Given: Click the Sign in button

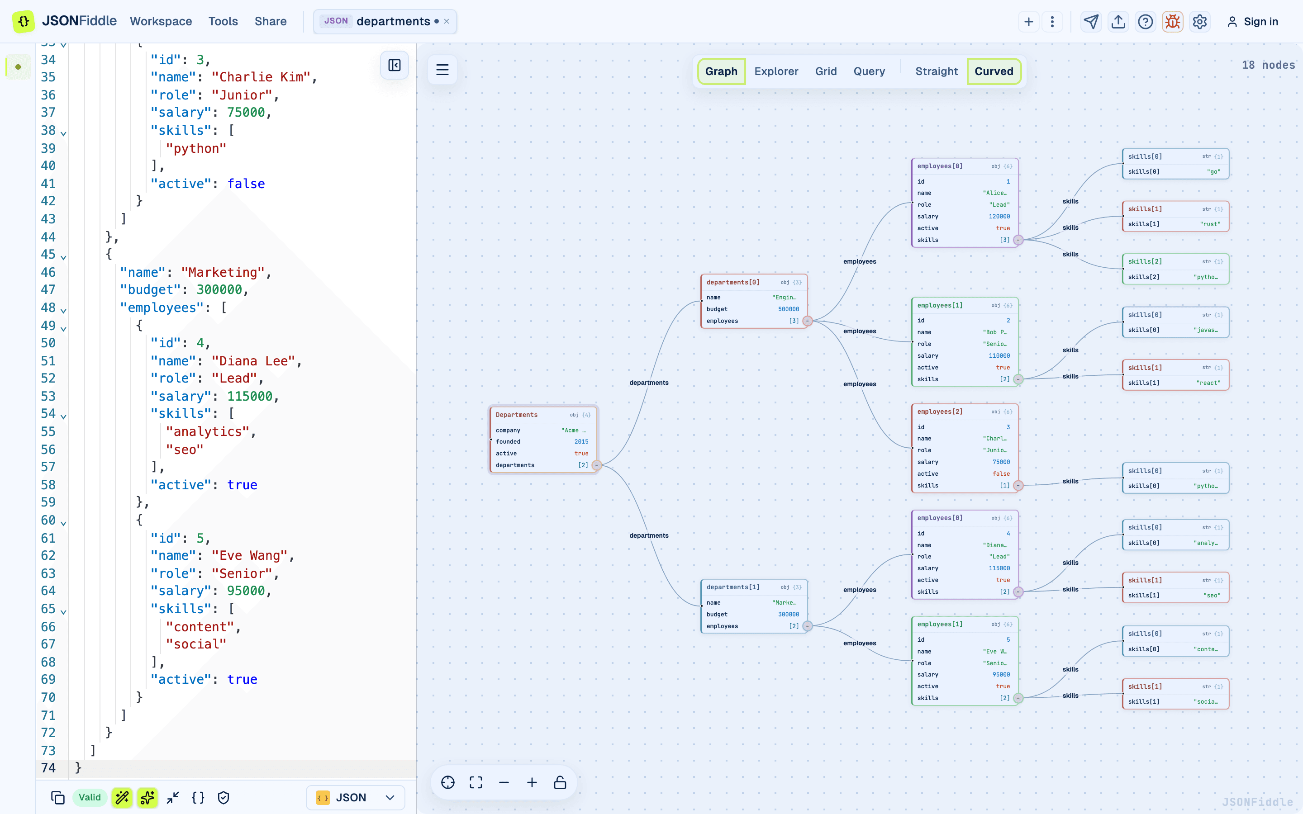Looking at the screenshot, I should click(x=1252, y=22).
